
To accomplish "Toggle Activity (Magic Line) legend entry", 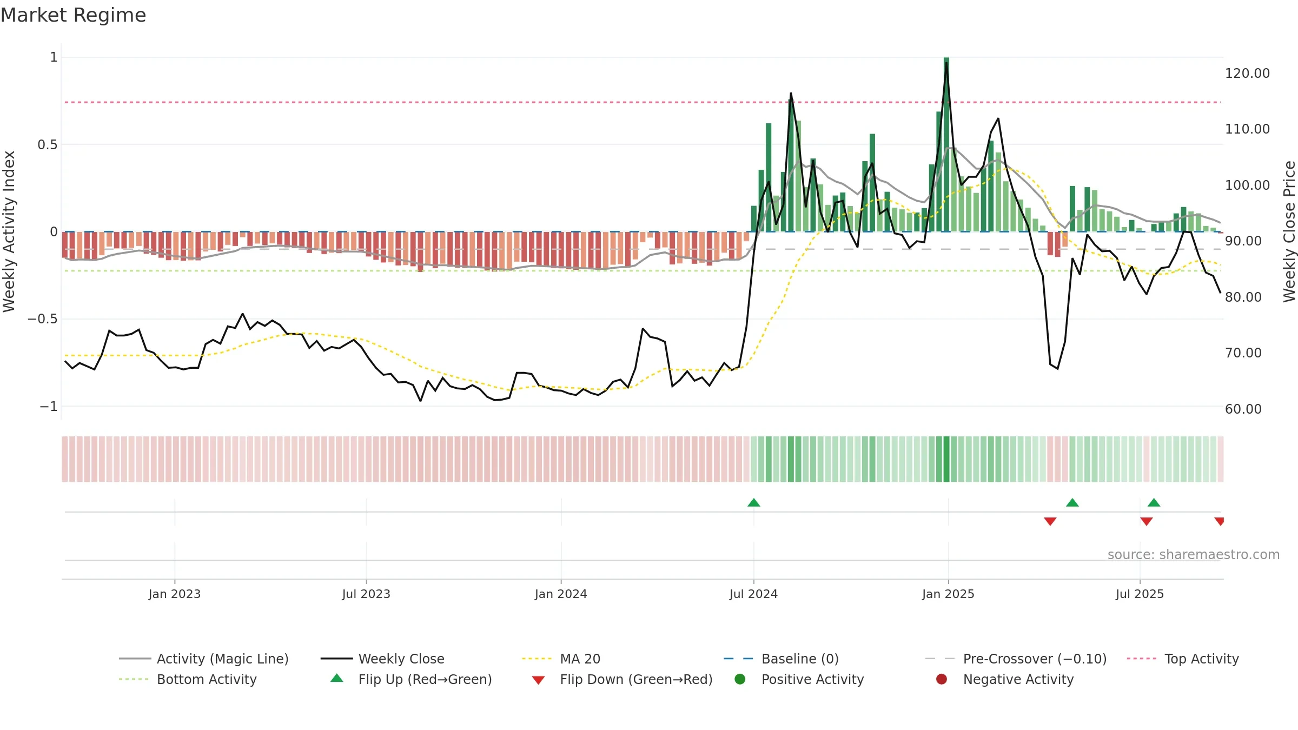I will pos(204,659).
